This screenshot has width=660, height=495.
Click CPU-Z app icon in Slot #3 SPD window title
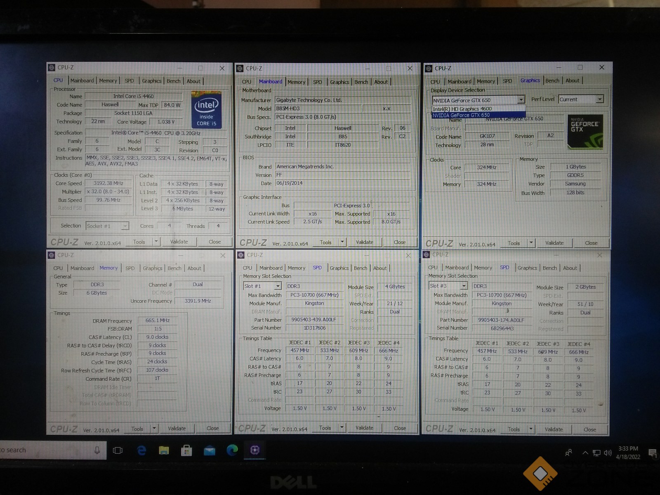427,255
